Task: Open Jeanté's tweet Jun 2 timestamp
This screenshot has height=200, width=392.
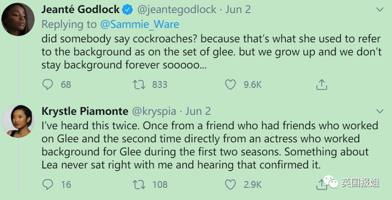Action: (x=235, y=9)
